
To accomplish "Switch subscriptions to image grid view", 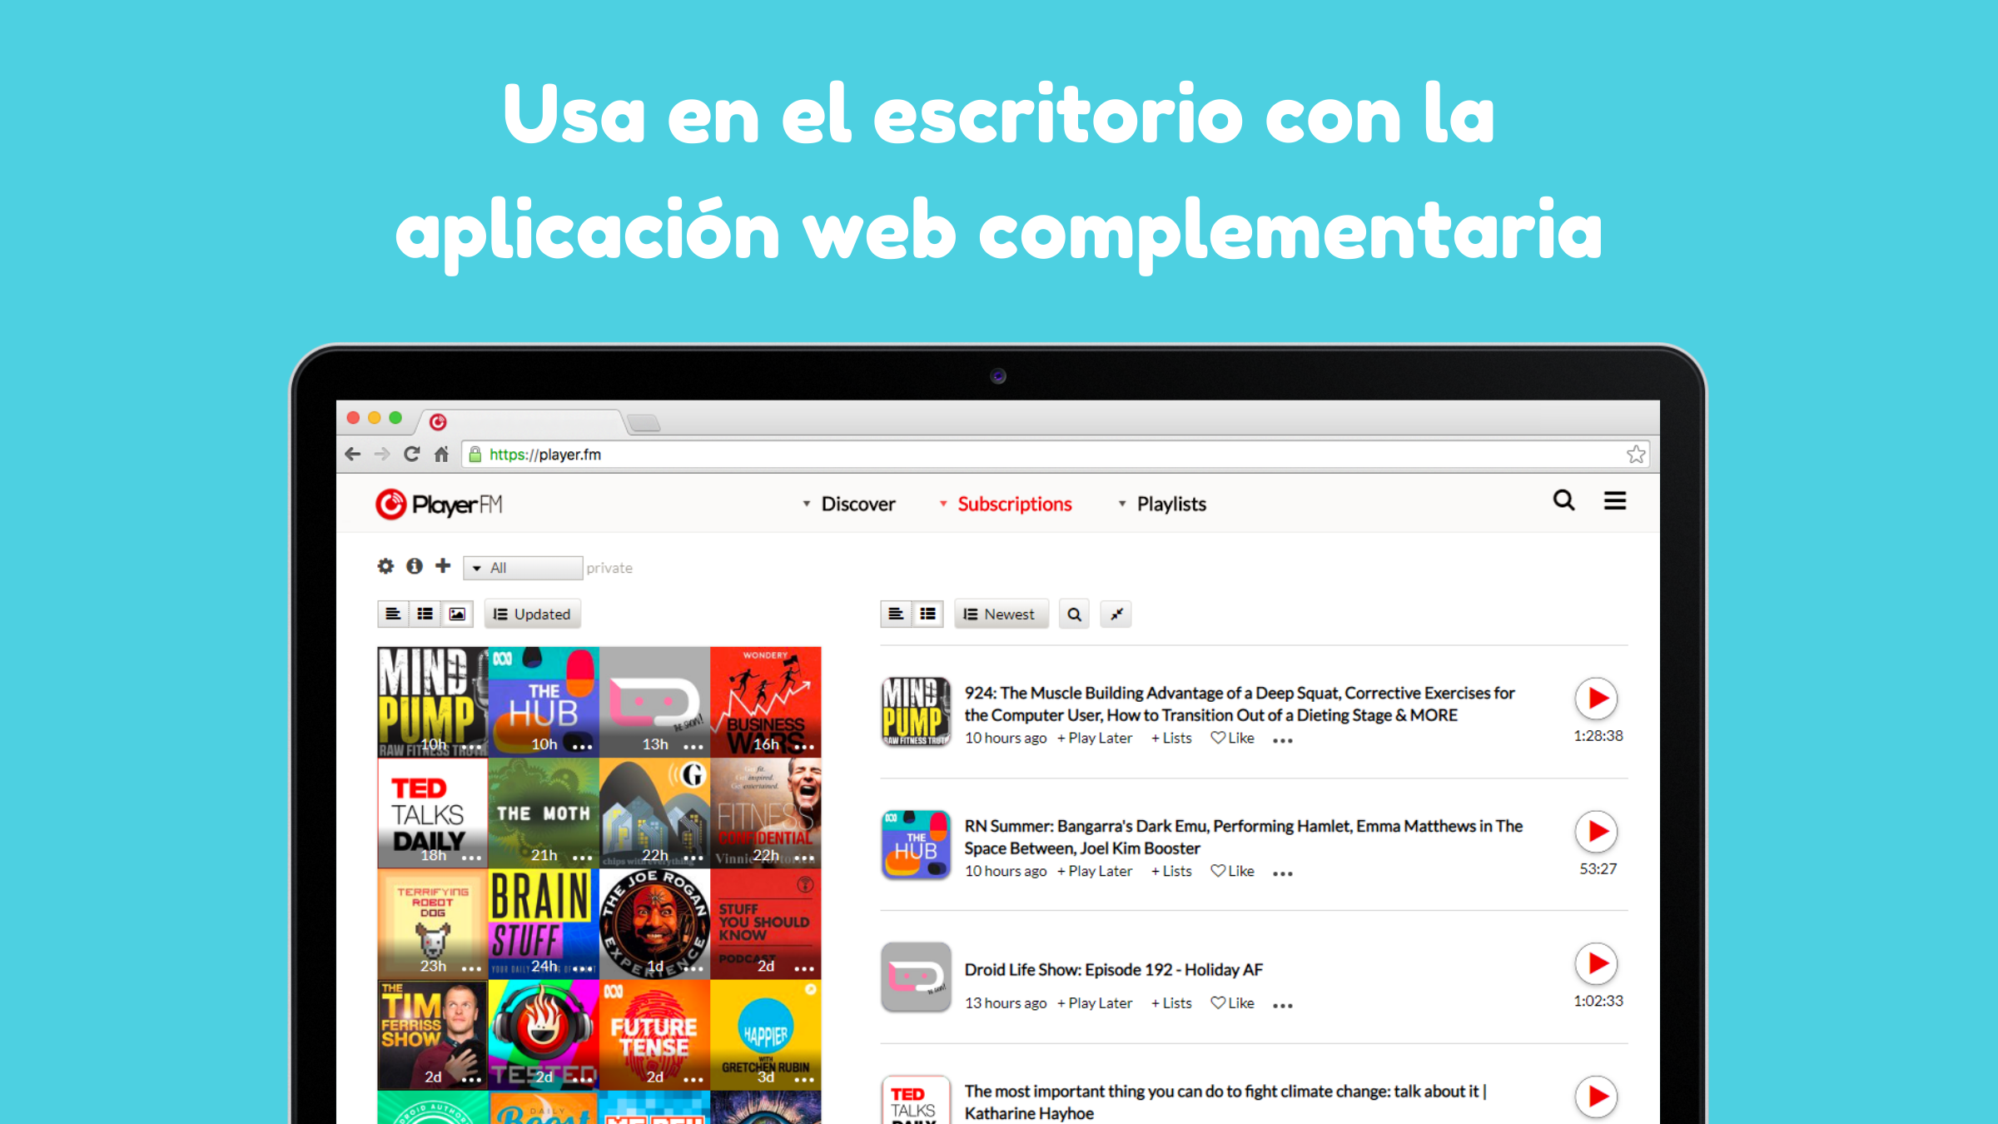I will click(x=457, y=614).
